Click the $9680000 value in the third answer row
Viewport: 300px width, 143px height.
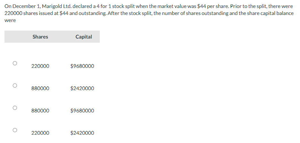[x=82, y=111]
